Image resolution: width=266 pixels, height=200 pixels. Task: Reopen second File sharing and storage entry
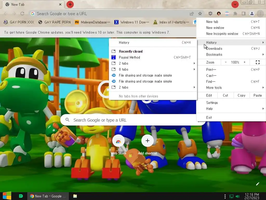[153, 81]
